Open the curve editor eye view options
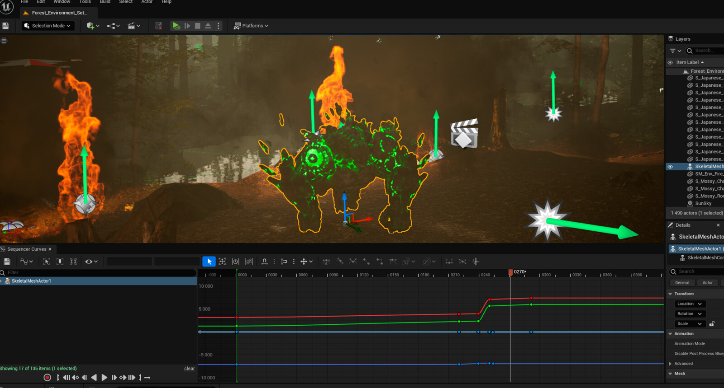Image resolution: width=724 pixels, height=388 pixels. (91, 262)
